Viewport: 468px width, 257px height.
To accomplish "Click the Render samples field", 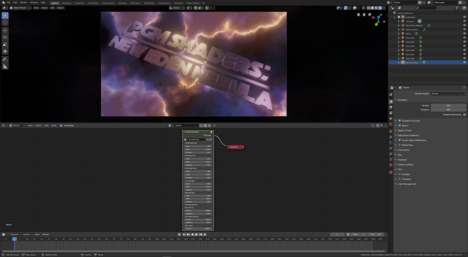I will [x=448, y=105].
